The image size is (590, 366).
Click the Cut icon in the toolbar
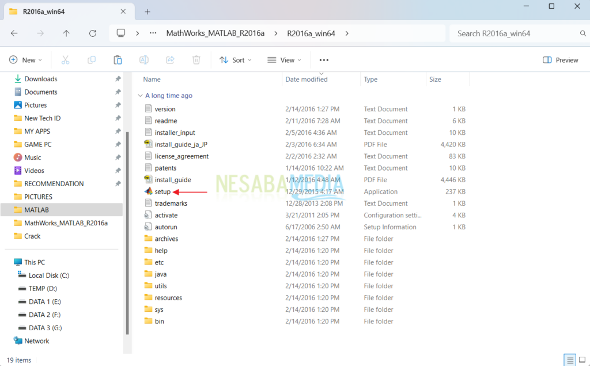pyautogui.click(x=66, y=59)
